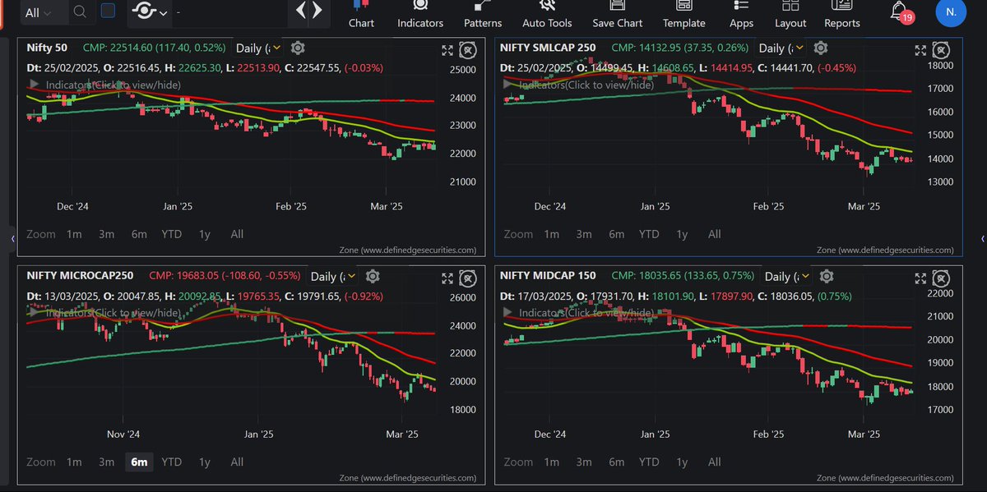Click circular crossed icon on NIFTY SMLCAP 250 chart
This screenshot has height=492, width=987.
tap(942, 50)
